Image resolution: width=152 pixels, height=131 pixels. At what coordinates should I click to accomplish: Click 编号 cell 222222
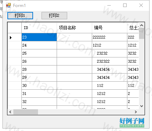(109, 37)
